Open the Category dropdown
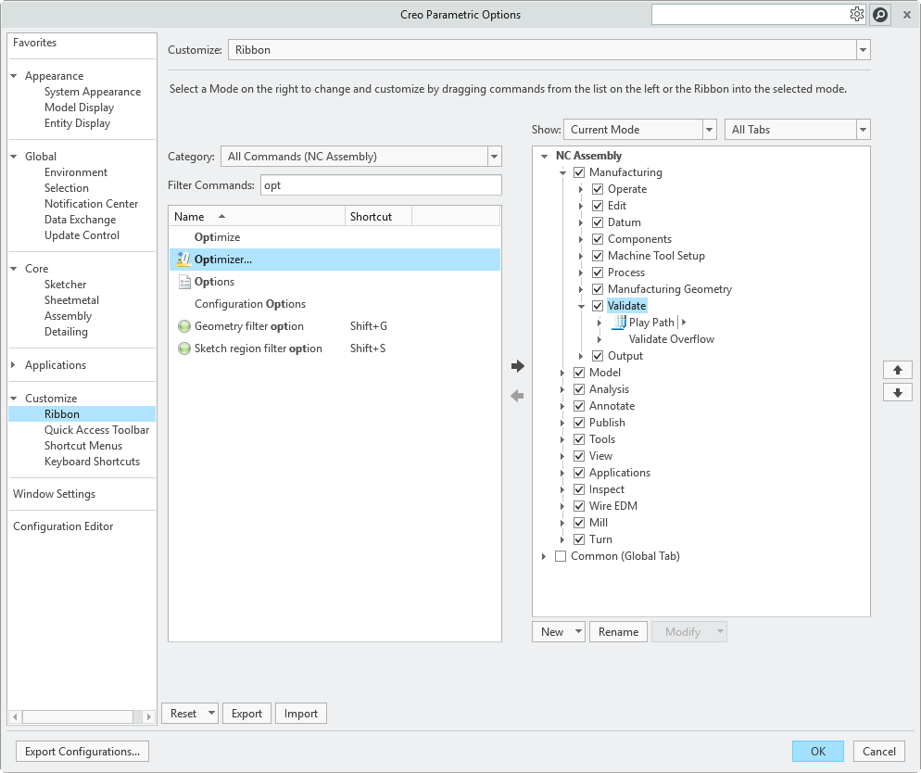Image resolution: width=921 pixels, height=773 pixels. pos(494,157)
